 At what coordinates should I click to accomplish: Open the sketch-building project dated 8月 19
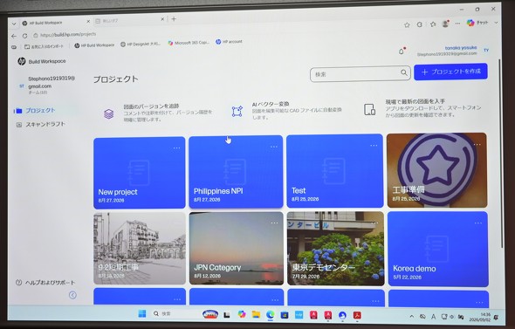(140, 248)
